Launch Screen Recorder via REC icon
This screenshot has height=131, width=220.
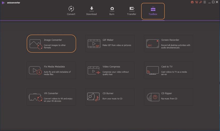152,44
